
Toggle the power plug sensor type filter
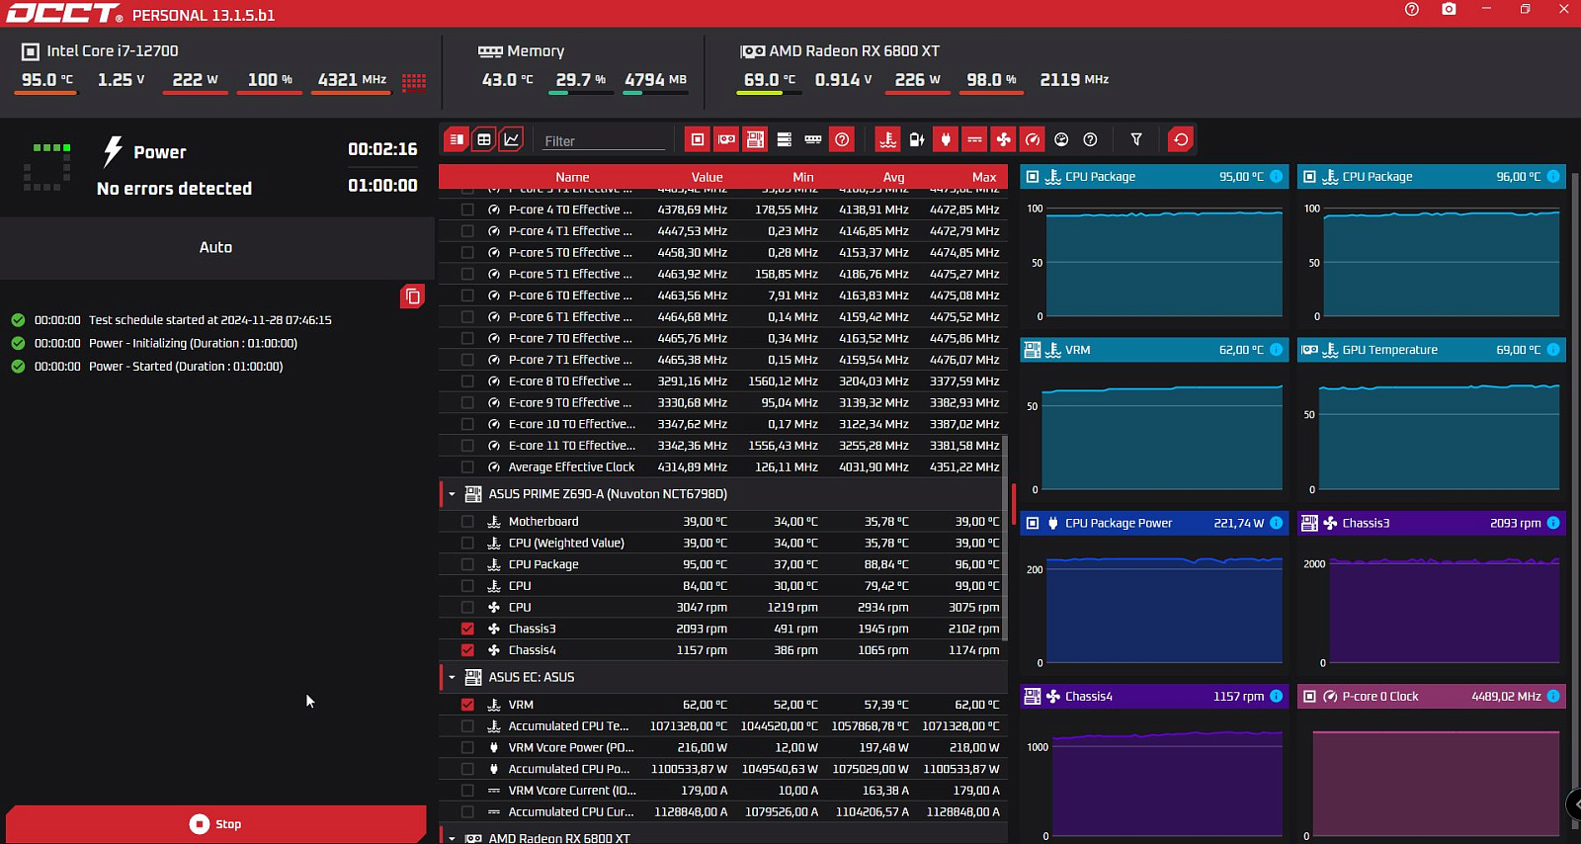(x=946, y=139)
